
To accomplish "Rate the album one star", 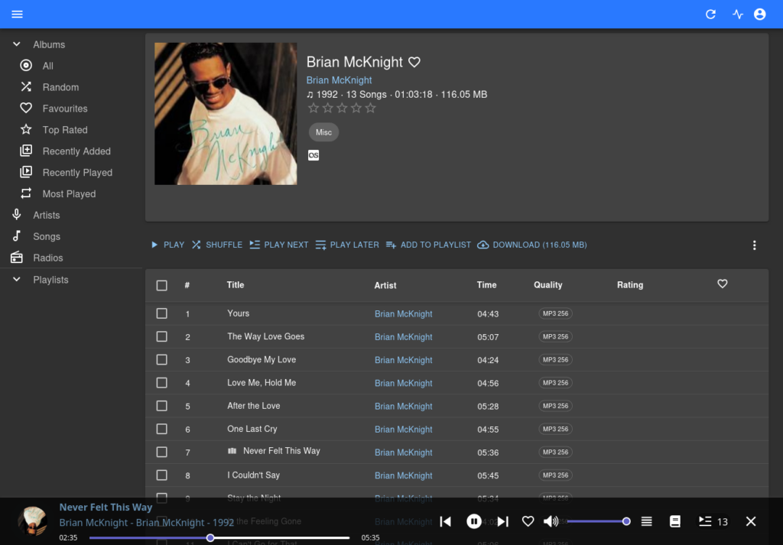I will (x=314, y=109).
